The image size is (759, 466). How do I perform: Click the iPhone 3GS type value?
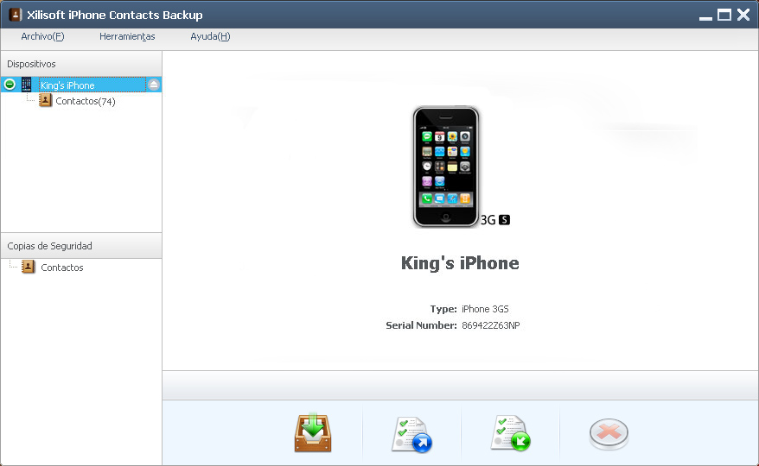485,309
